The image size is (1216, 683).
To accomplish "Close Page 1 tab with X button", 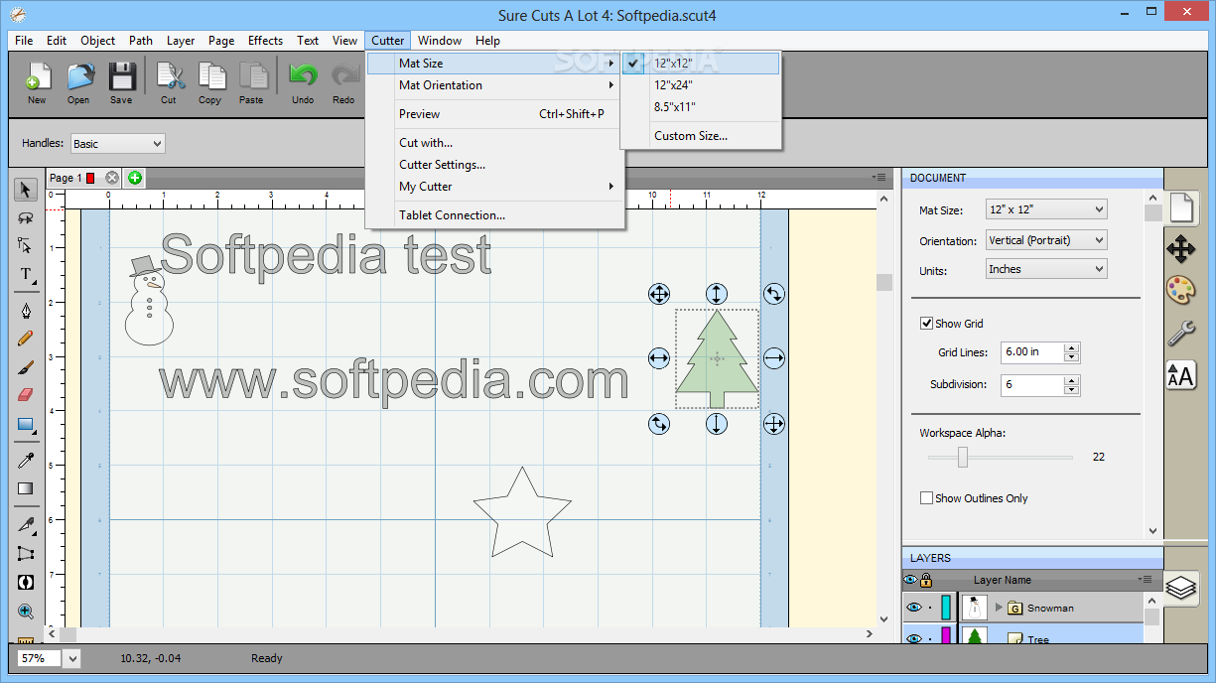I will click(x=112, y=178).
